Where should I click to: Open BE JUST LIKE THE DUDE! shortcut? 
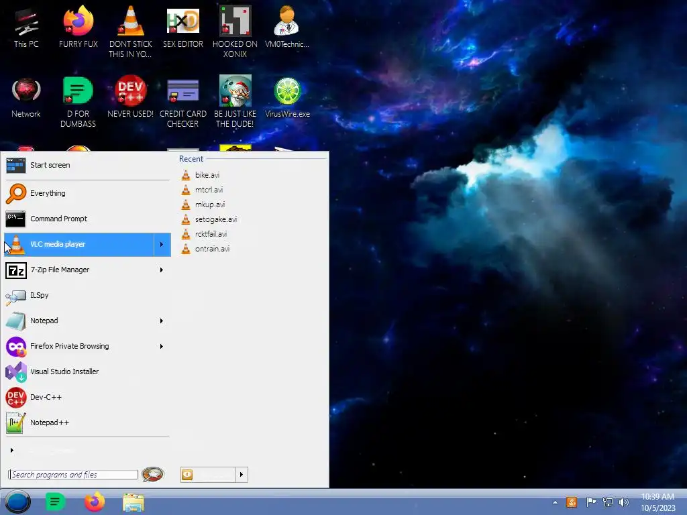(x=235, y=102)
